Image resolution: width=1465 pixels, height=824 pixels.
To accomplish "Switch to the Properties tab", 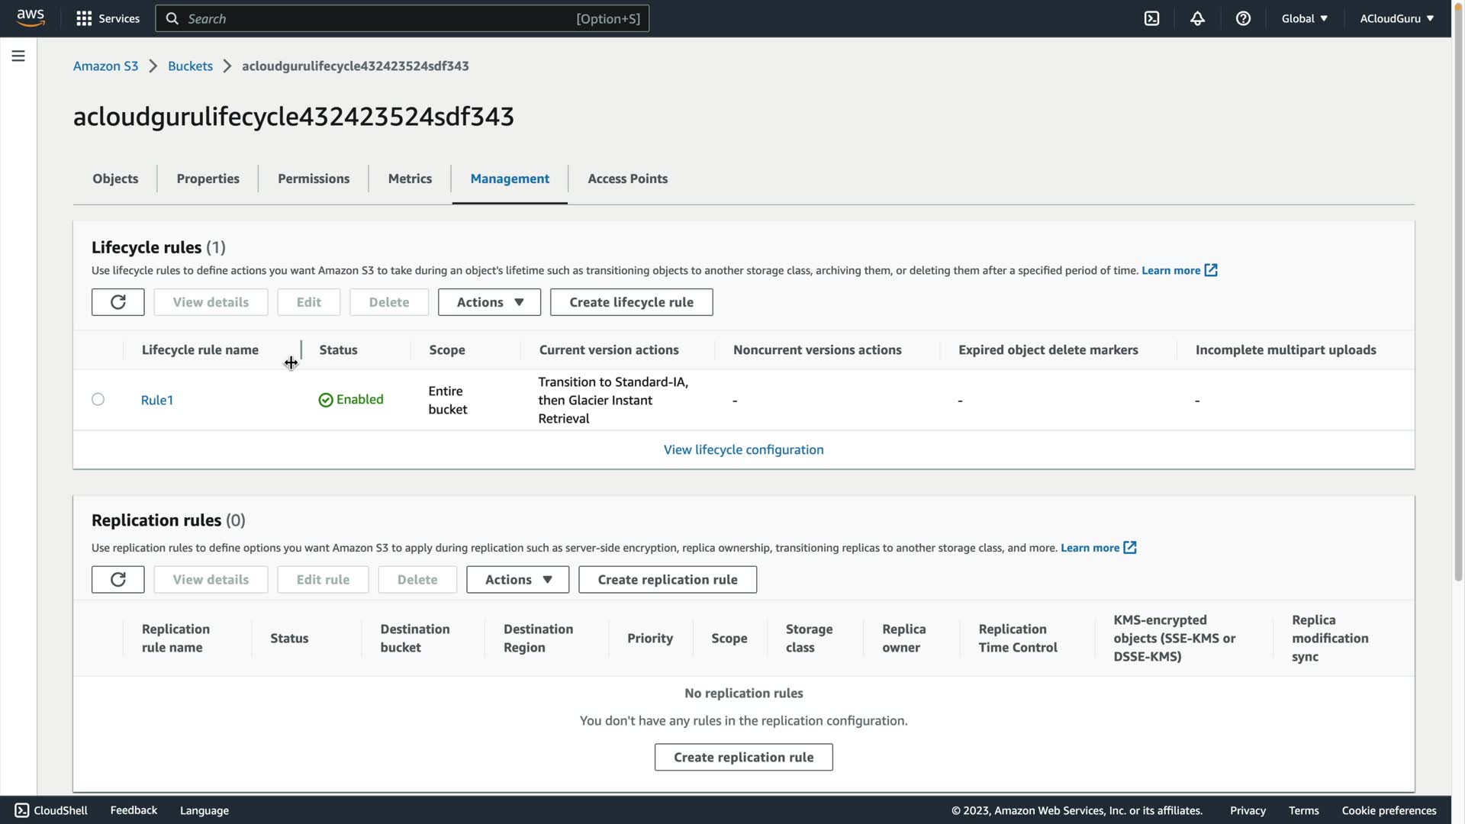I will coord(208,179).
